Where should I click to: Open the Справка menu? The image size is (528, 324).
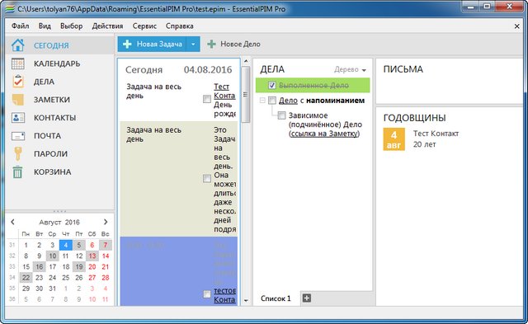(x=180, y=26)
